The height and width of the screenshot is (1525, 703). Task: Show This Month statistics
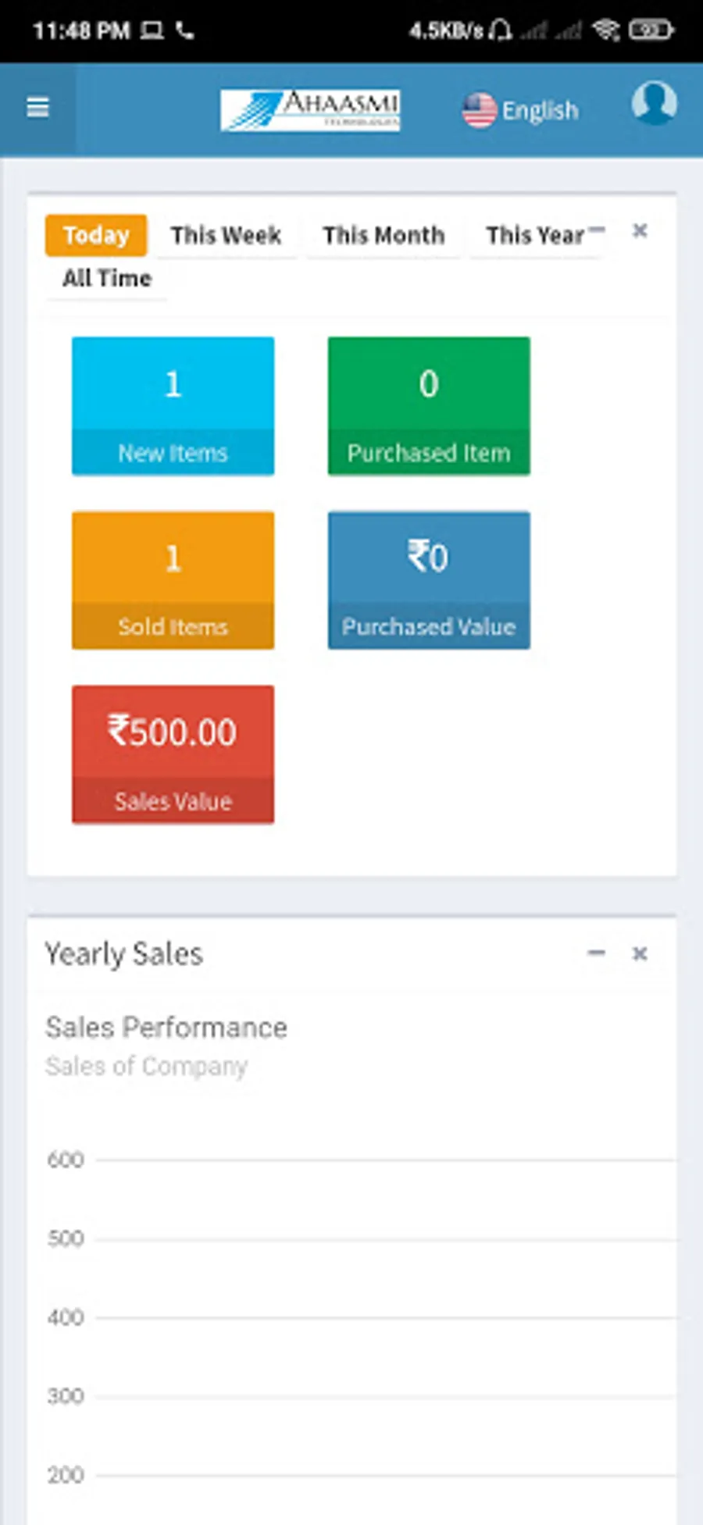pos(384,235)
